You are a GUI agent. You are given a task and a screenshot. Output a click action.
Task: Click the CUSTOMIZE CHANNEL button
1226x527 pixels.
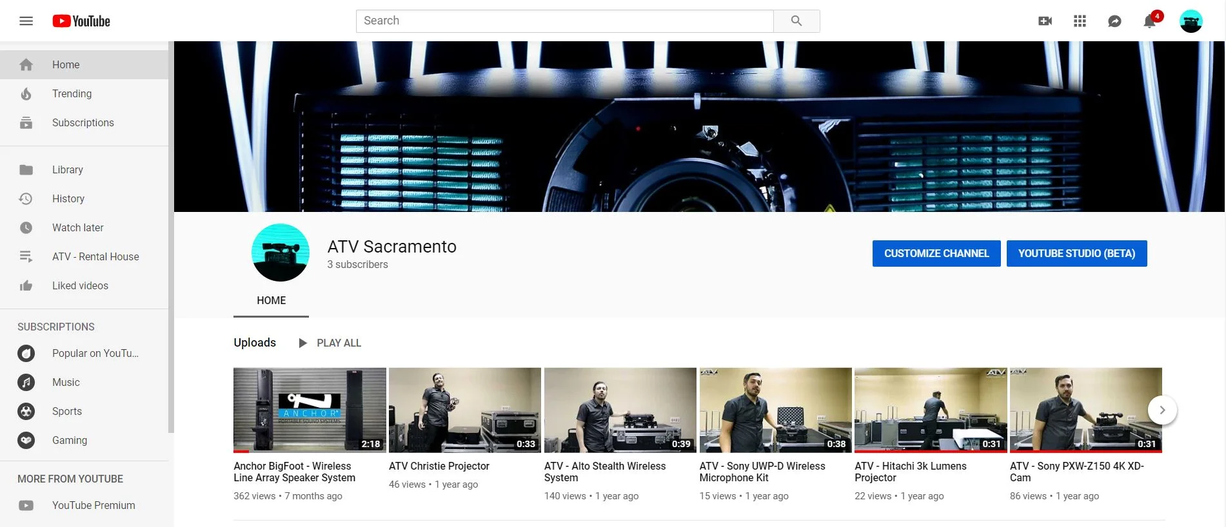(936, 253)
